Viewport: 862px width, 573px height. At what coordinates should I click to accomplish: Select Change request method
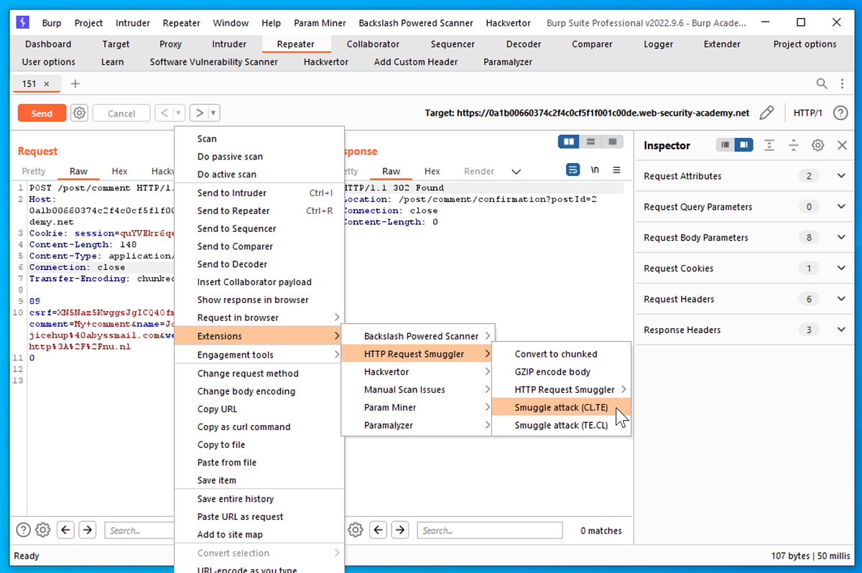[259, 373]
